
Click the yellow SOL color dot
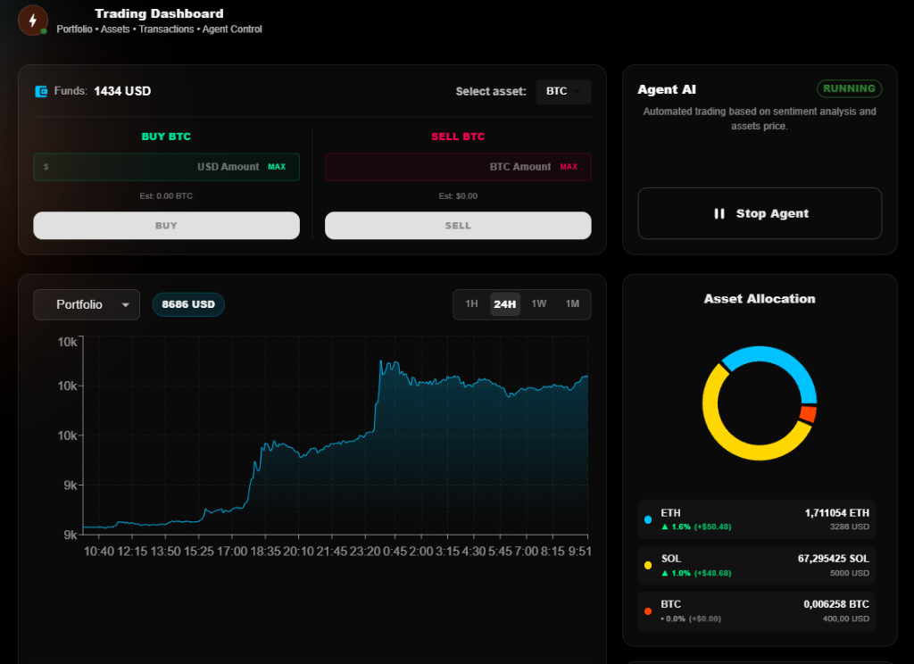click(648, 565)
